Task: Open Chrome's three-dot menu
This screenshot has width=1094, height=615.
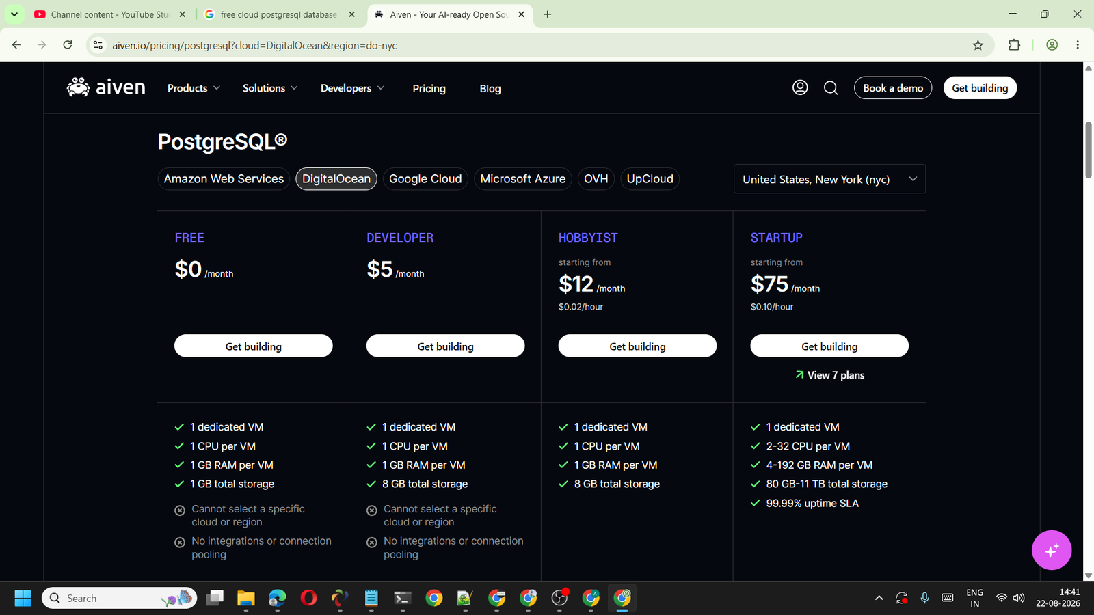Action: 1078,45
